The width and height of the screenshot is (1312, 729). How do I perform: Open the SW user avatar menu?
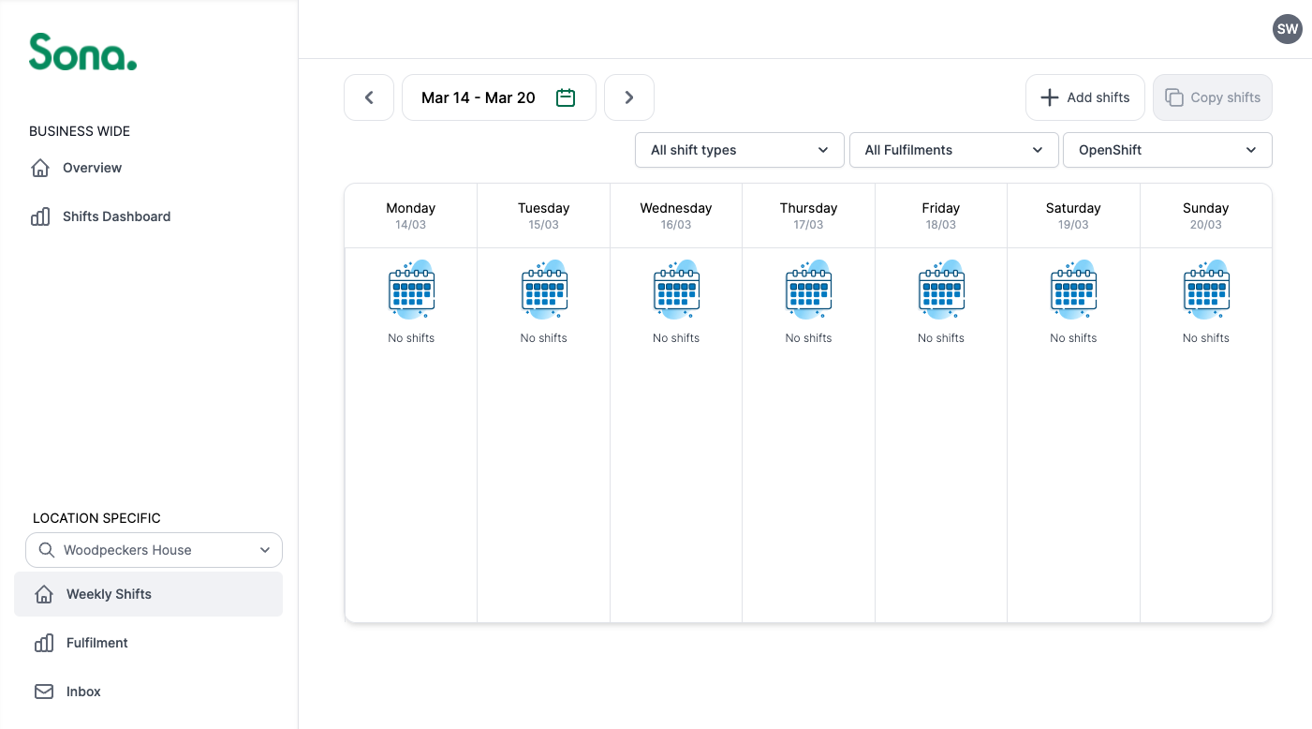[x=1288, y=29]
